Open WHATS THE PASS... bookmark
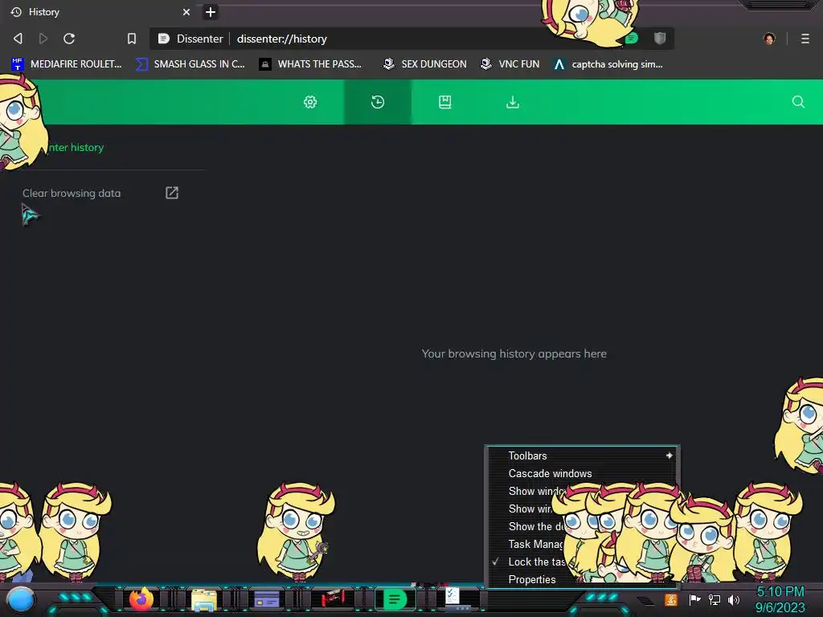The width and height of the screenshot is (823, 617). coord(311,64)
